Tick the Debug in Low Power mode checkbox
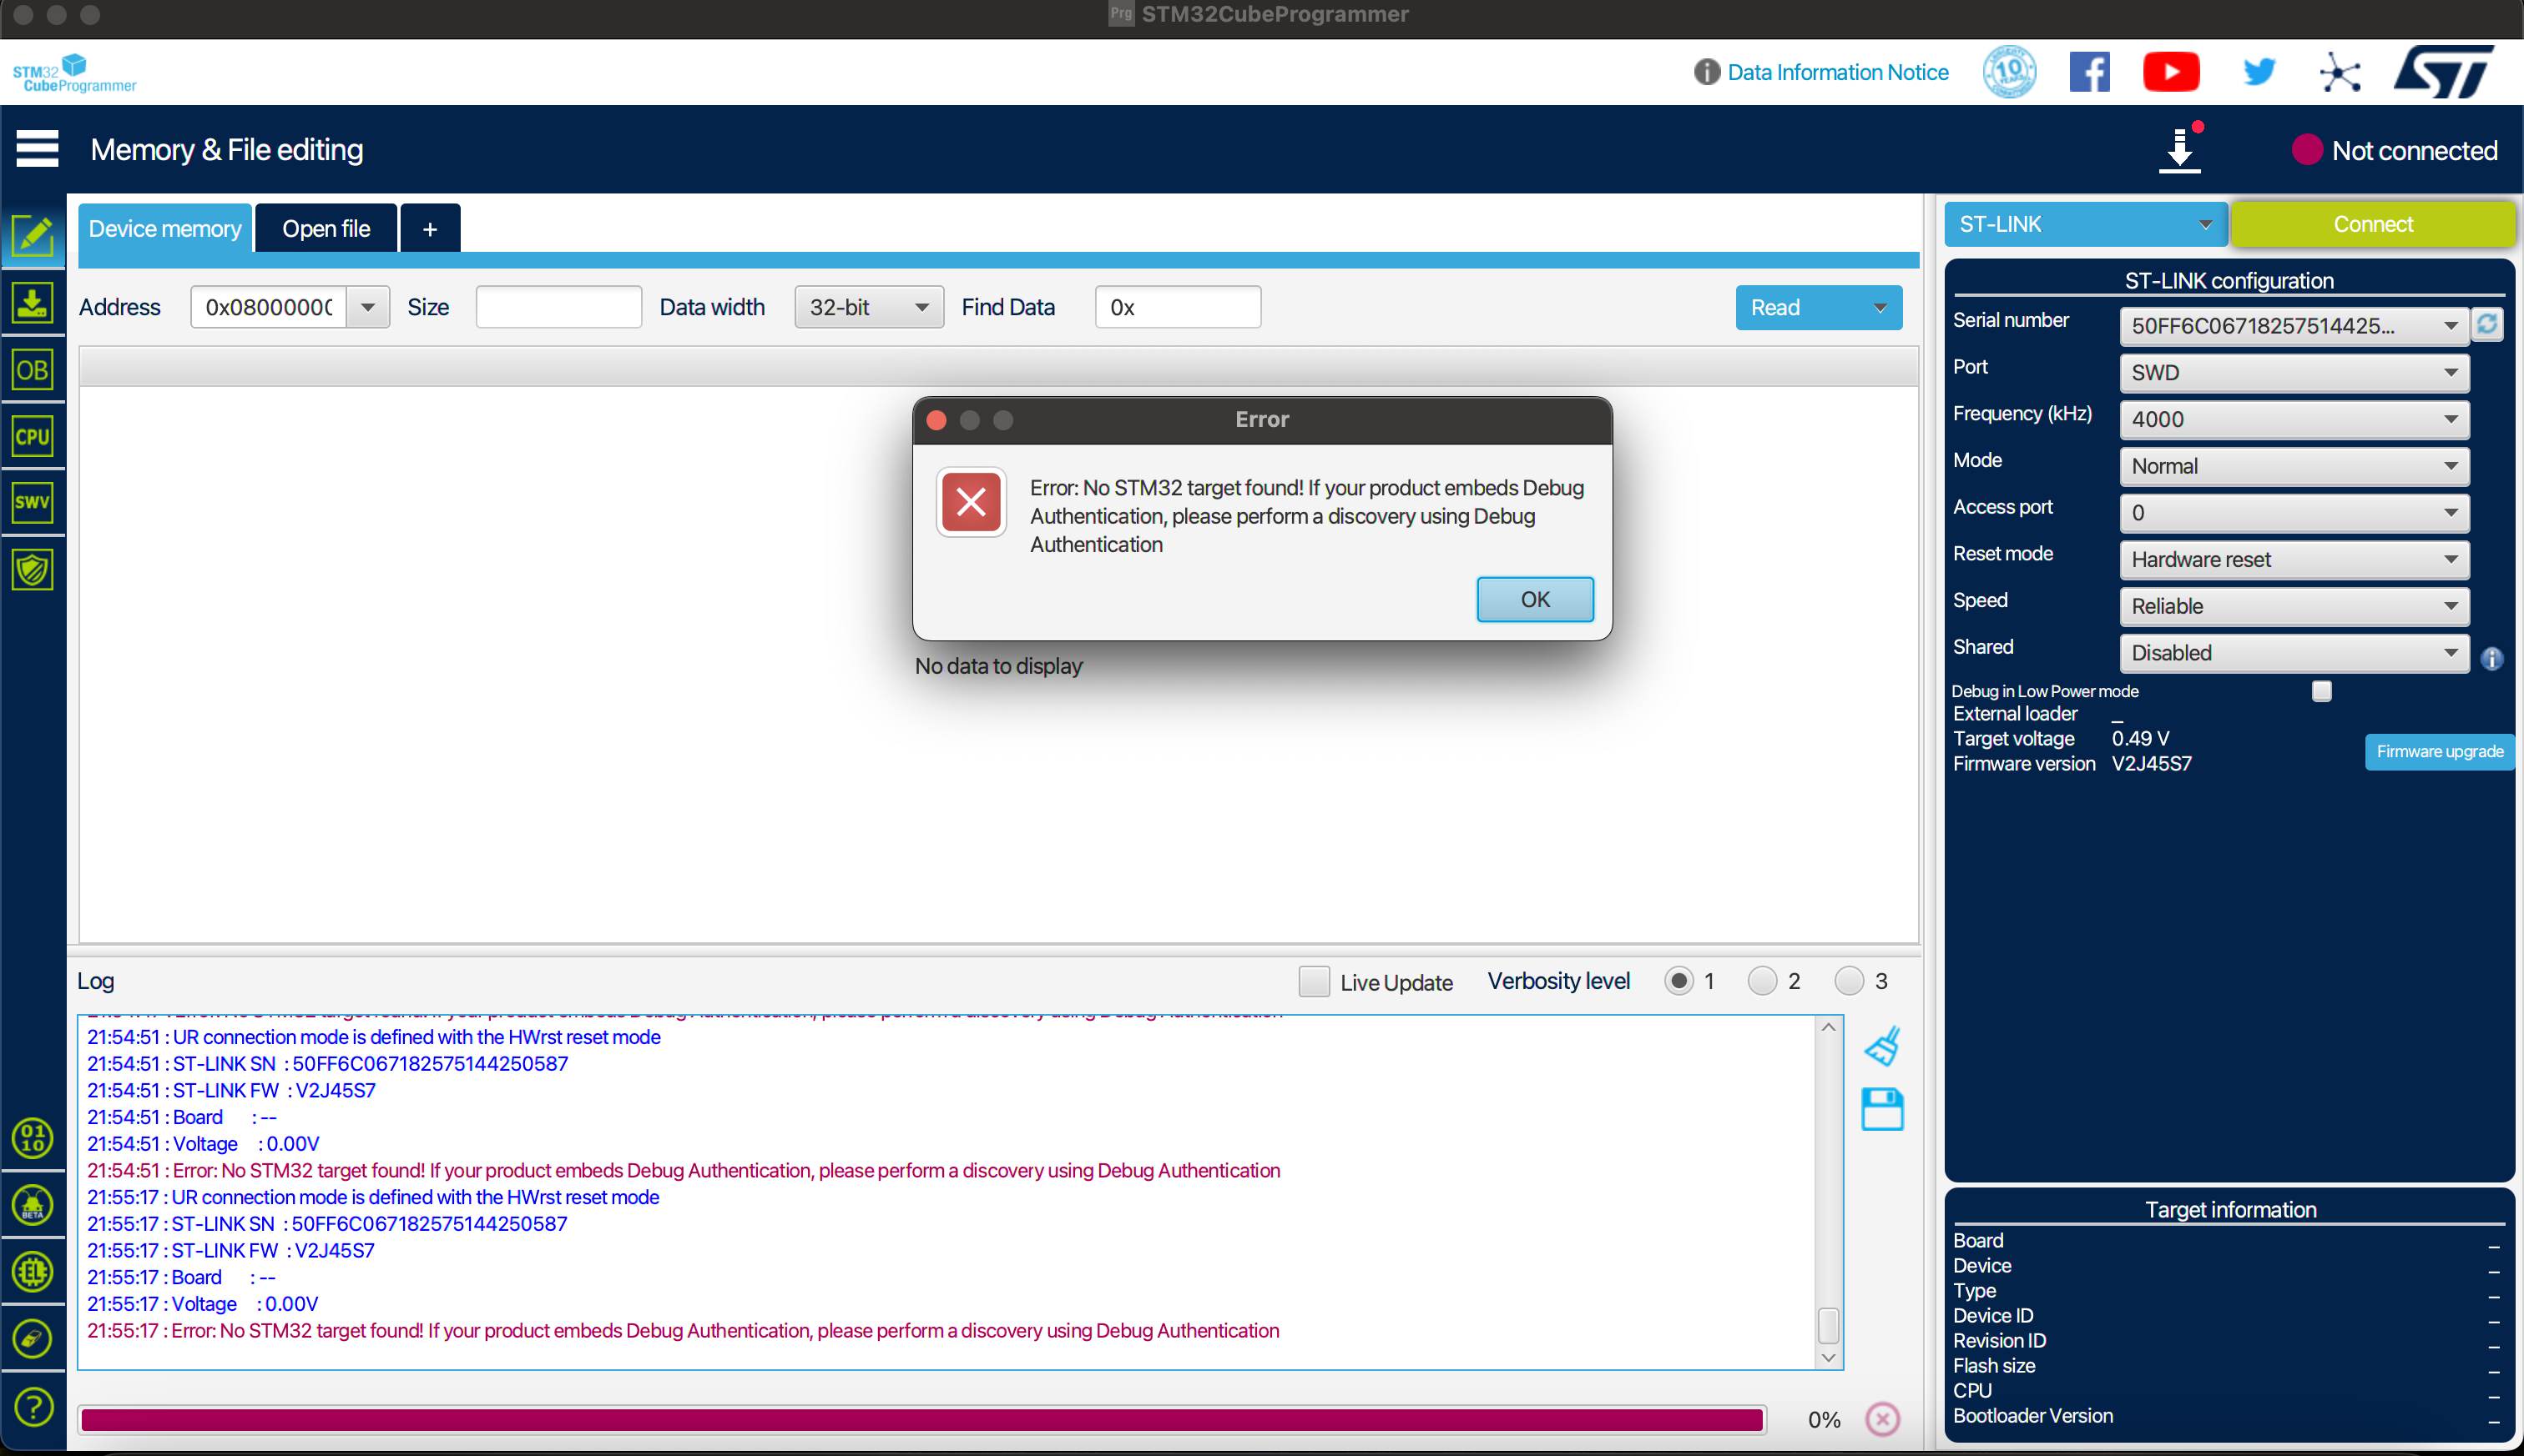This screenshot has height=1456, width=2524. pos(2322,691)
